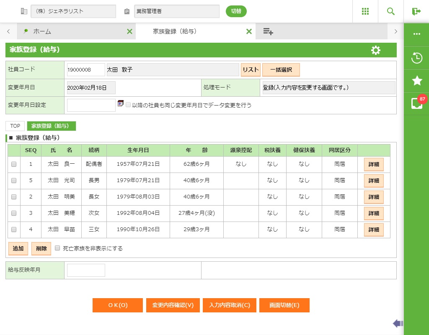Viewport: 429px width, 335px height.
Task: Click the search magnifier icon
Action: 390,11
